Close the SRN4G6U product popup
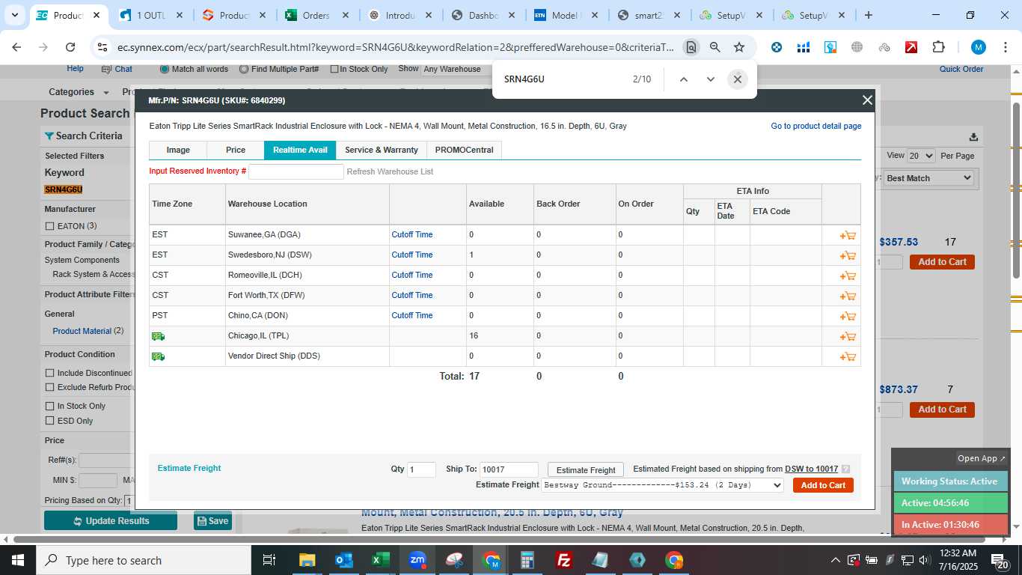Screen dimensions: 1022x575 click(867, 100)
